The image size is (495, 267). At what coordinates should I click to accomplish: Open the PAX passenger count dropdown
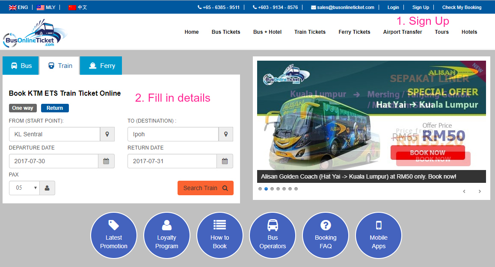(x=24, y=188)
